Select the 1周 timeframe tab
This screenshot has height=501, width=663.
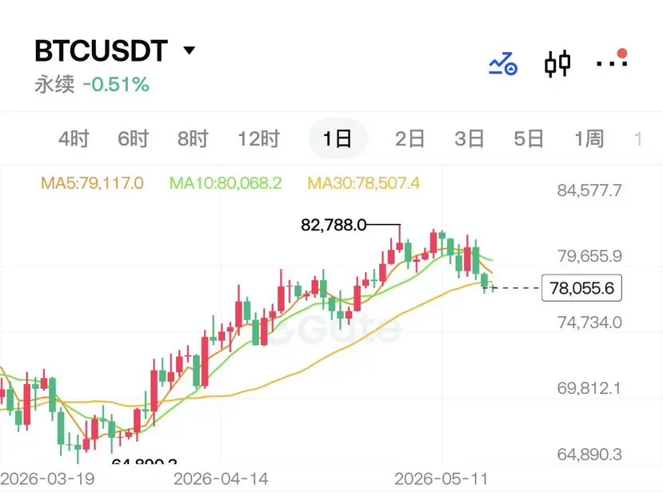[x=589, y=138]
